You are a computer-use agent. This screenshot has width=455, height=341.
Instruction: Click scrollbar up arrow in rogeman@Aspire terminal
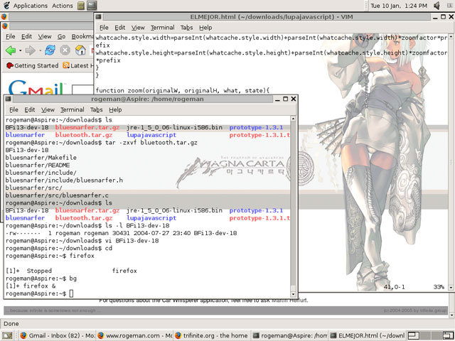point(293,119)
